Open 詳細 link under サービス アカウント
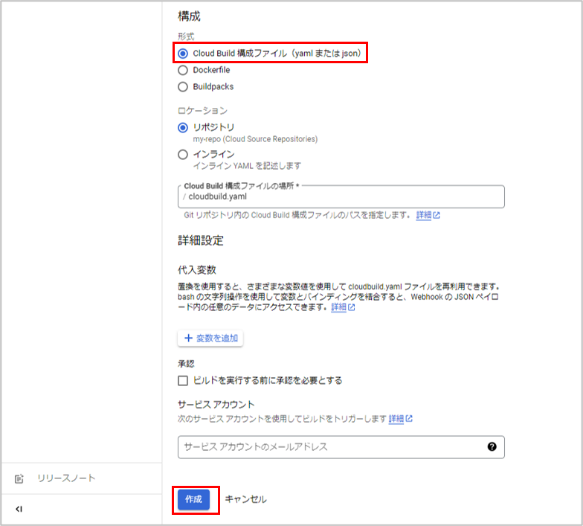This screenshot has width=583, height=526. 400,419
